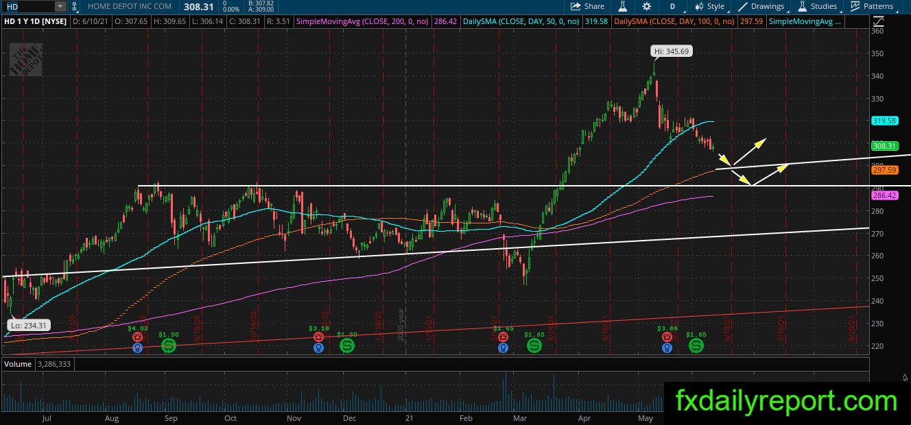This screenshot has height=425, width=911.
Task: Click the green 308.31 last price axis label
Action: tap(885, 146)
